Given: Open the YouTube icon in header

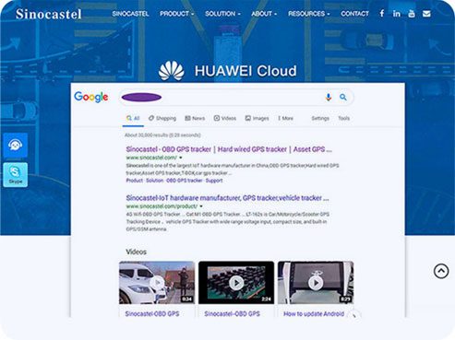Looking at the screenshot, I should click(x=412, y=14).
